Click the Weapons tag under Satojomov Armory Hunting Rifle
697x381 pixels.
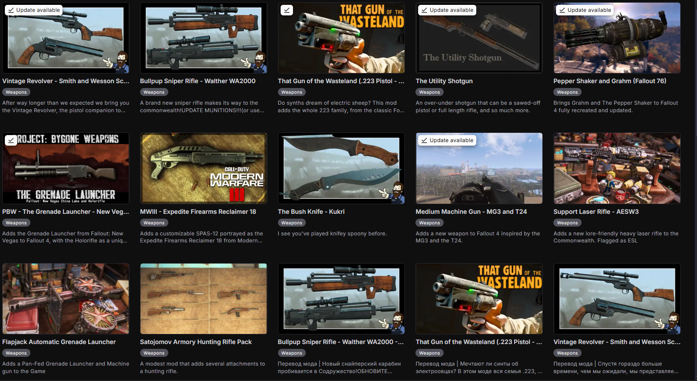[154, 353]
